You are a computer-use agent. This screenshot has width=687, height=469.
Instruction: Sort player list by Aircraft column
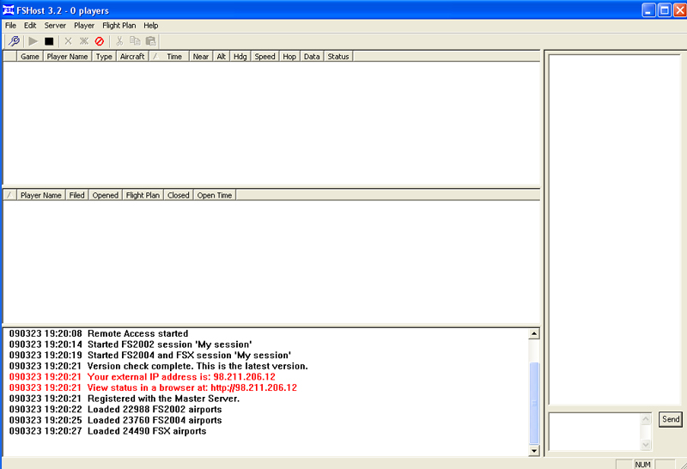pos(132,57)
